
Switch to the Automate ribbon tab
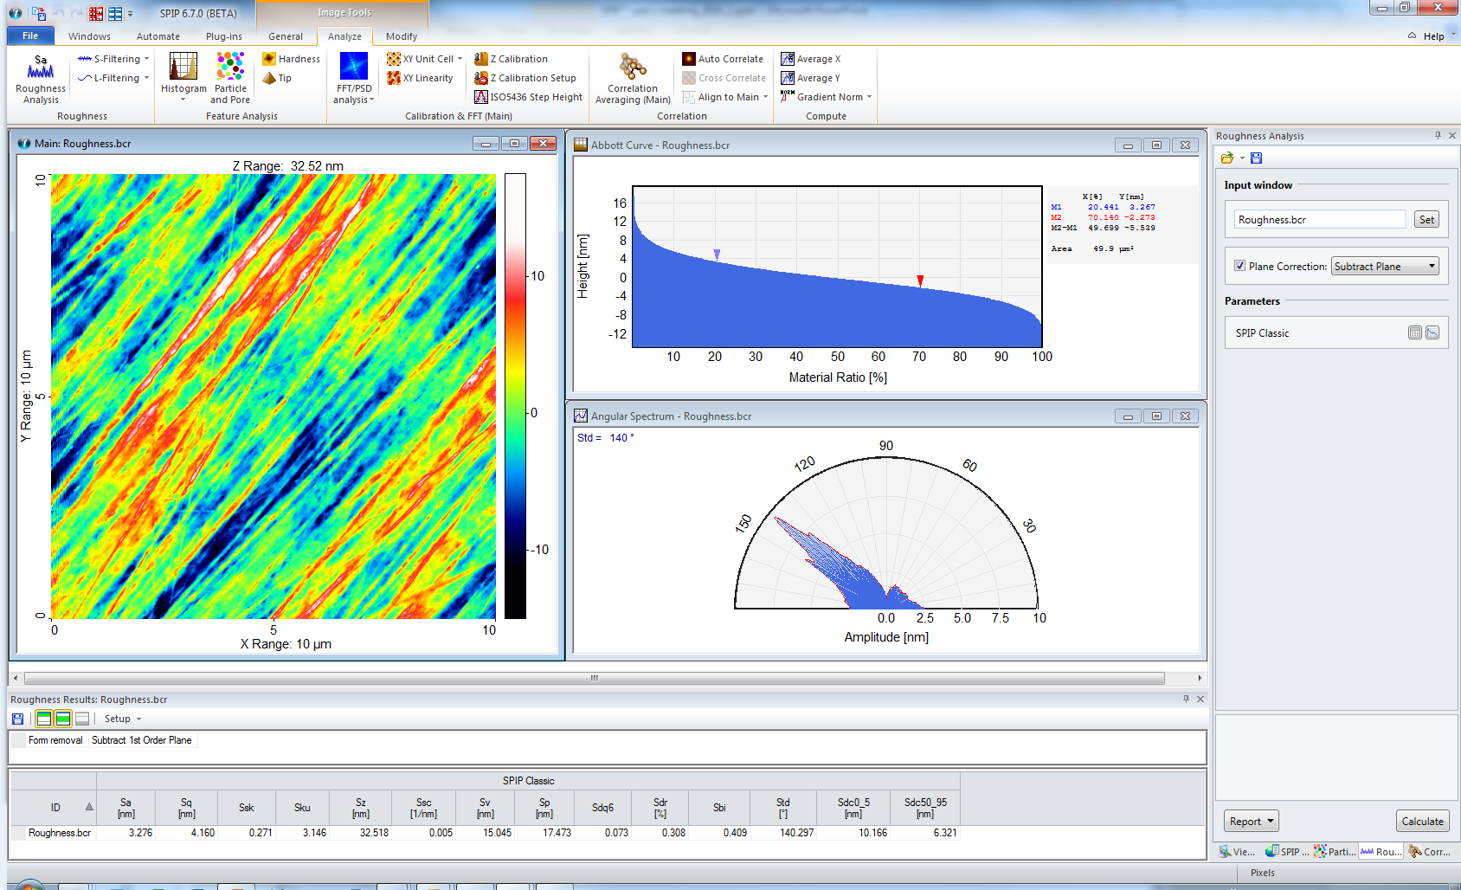(158, 36)
